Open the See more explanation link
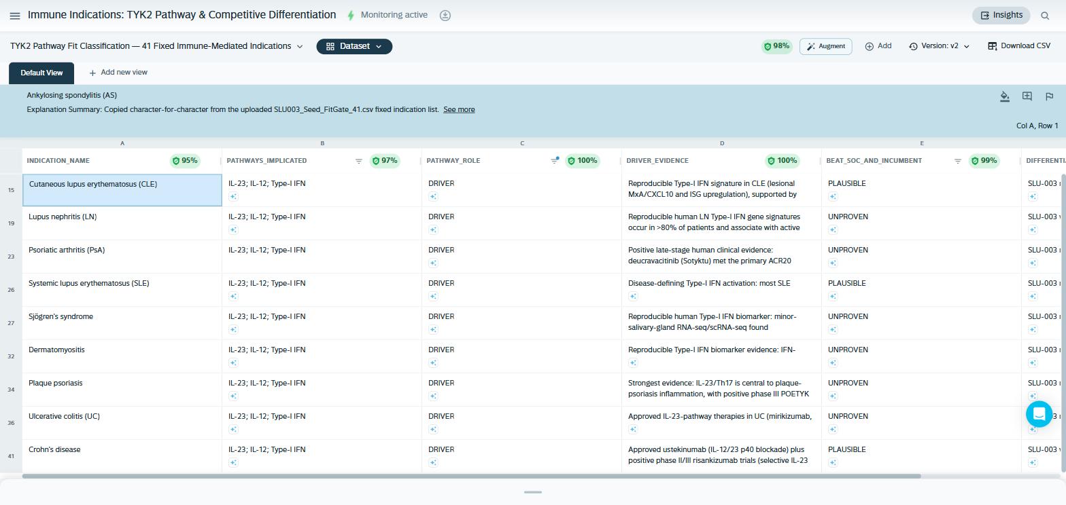Screen dimensions: 1066x505 [x=459, y=109]
